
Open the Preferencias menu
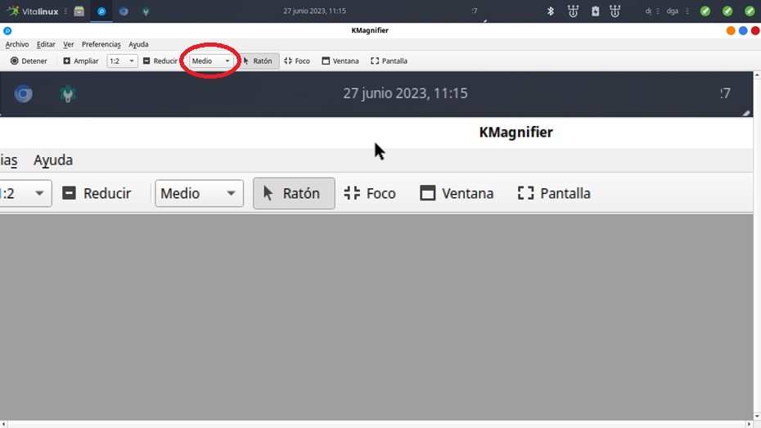coord(101,44)
